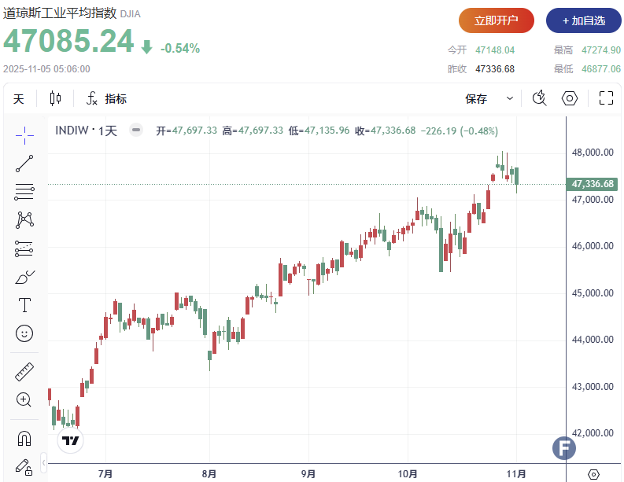Toggle lock all drawing tools

click(24, 465)
